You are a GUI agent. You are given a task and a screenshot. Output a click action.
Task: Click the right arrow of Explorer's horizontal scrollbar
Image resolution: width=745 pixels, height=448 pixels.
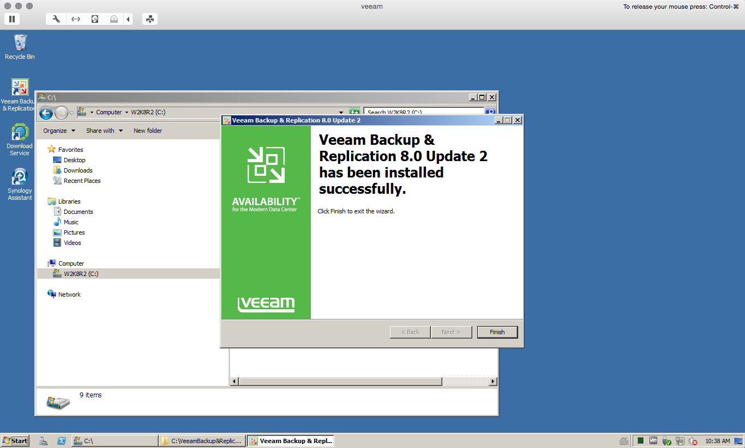click(x=493, y=382)
